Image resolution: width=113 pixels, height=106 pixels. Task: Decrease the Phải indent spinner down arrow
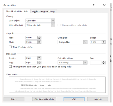point(39,43)
